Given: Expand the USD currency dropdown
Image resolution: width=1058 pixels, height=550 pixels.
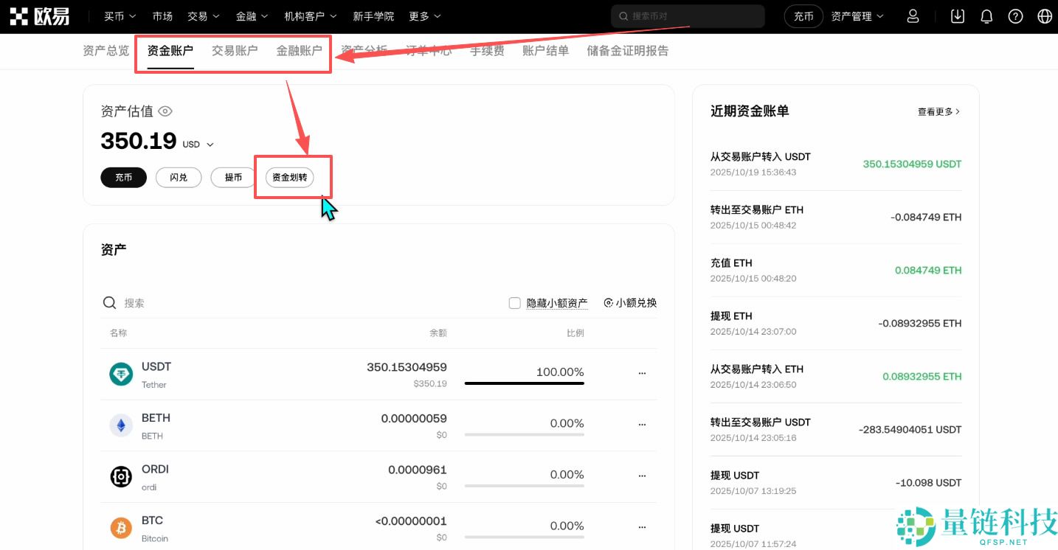Looking at the screenshot, I should 198,145.
